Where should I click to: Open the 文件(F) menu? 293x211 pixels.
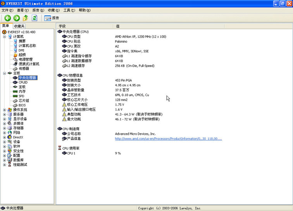[7, 10]
